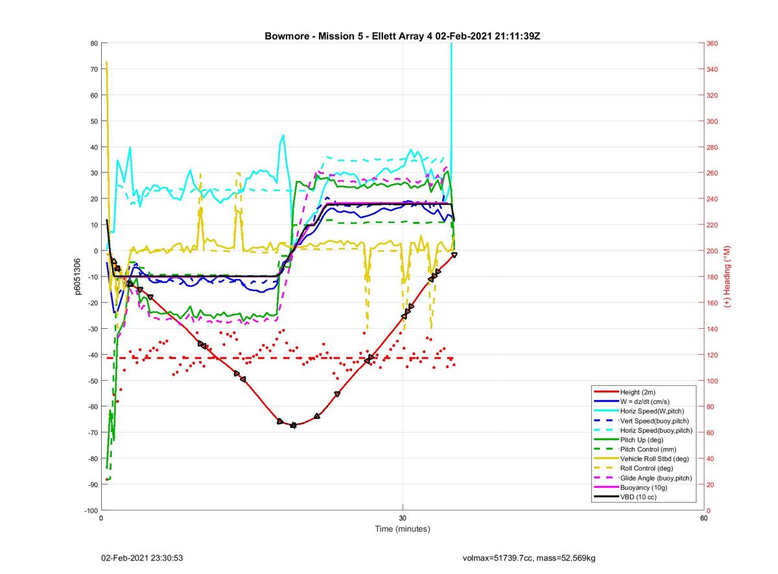This screenshot has height=574, width=778.
Task: Select the "Horiz Speed(W,pitch)" legend entry
Action: [652, 411]
